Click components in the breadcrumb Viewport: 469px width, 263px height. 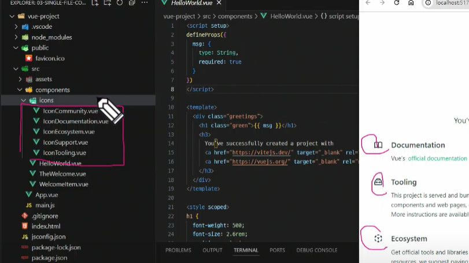[x=235, y=16]
